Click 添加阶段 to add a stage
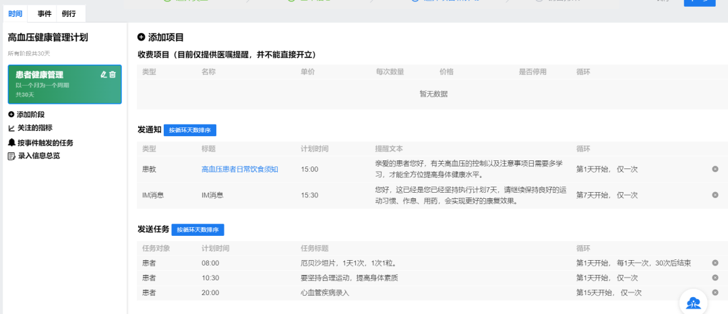728x314 pixels. click(31, 115)
